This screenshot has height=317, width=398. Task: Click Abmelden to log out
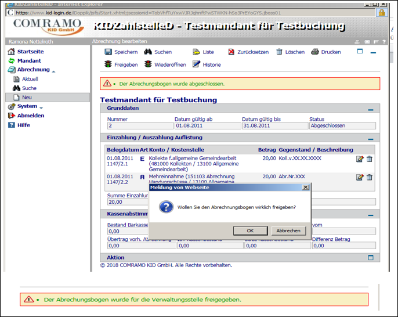tap(31, 116)
